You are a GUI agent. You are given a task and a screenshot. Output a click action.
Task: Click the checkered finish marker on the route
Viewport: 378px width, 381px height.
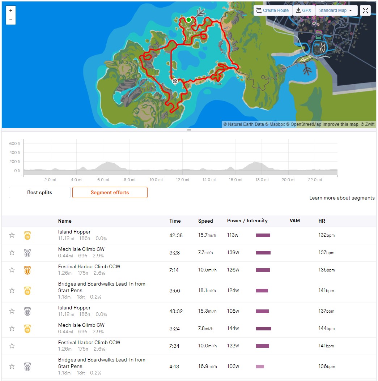pos(175,81)
